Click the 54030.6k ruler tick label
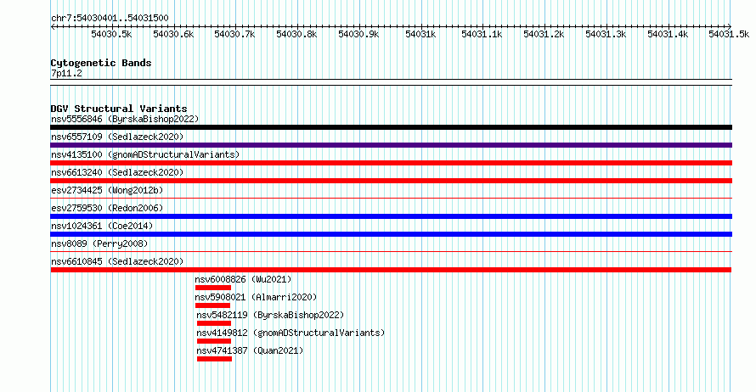This screenshot has height=392, width=756. 173,34
